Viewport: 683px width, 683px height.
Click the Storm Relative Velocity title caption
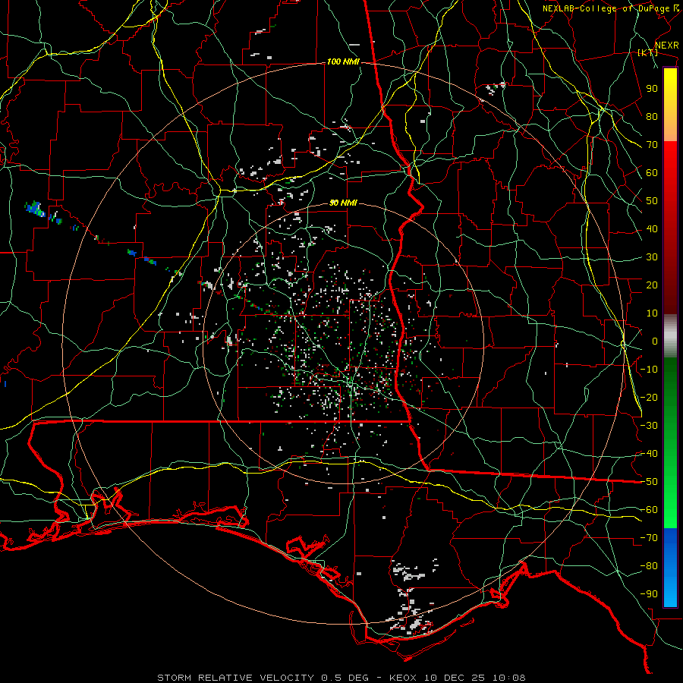tap(341, 678)
